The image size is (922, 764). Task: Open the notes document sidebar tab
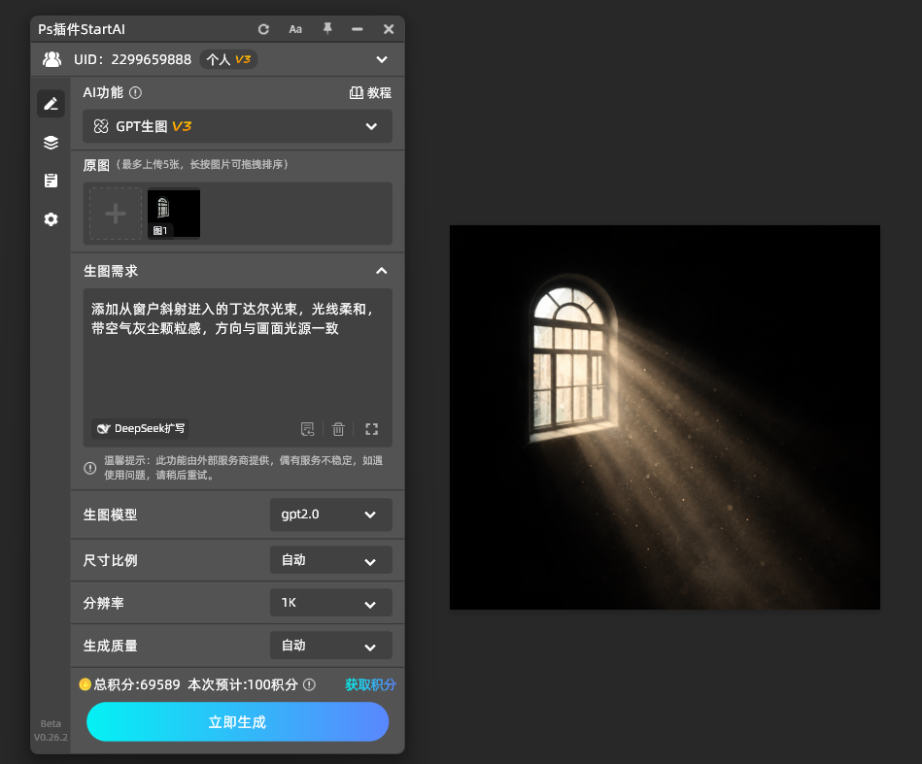51,181
